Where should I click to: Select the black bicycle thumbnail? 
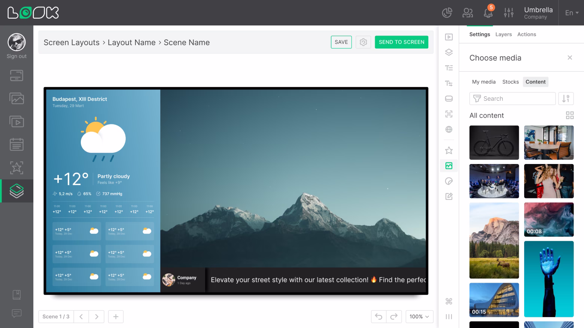click(x=494, y=143)
